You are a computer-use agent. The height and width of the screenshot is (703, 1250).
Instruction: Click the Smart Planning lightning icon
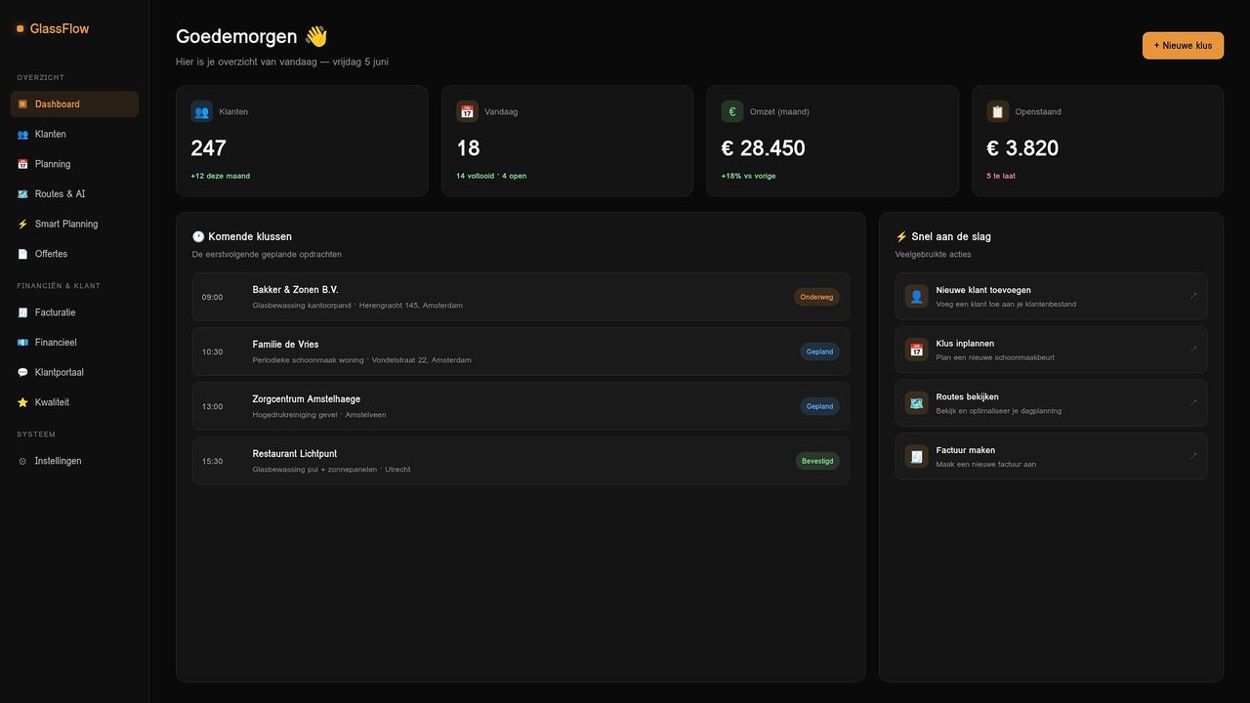pyautogui.click(x=22, y=224)
